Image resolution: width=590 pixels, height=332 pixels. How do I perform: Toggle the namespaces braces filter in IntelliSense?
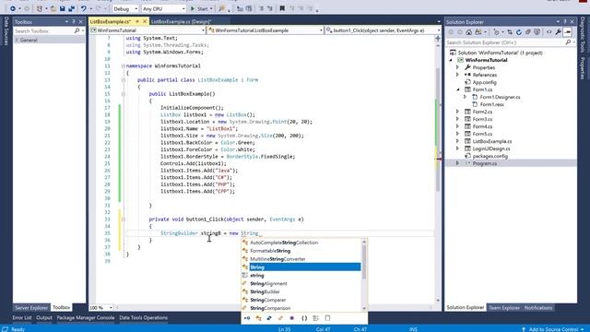coord(304,318)
